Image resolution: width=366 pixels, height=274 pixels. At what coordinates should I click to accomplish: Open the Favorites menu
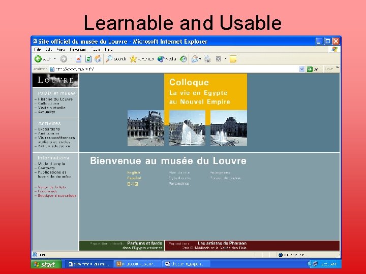[78, 49]
